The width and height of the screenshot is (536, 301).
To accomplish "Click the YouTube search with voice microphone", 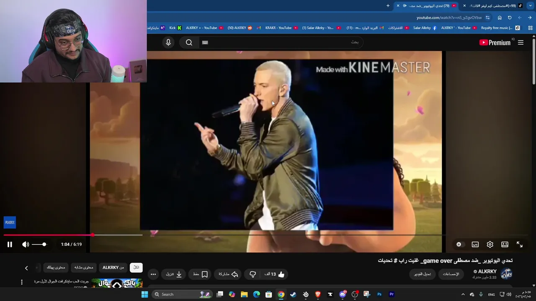I will pos(168,42).
